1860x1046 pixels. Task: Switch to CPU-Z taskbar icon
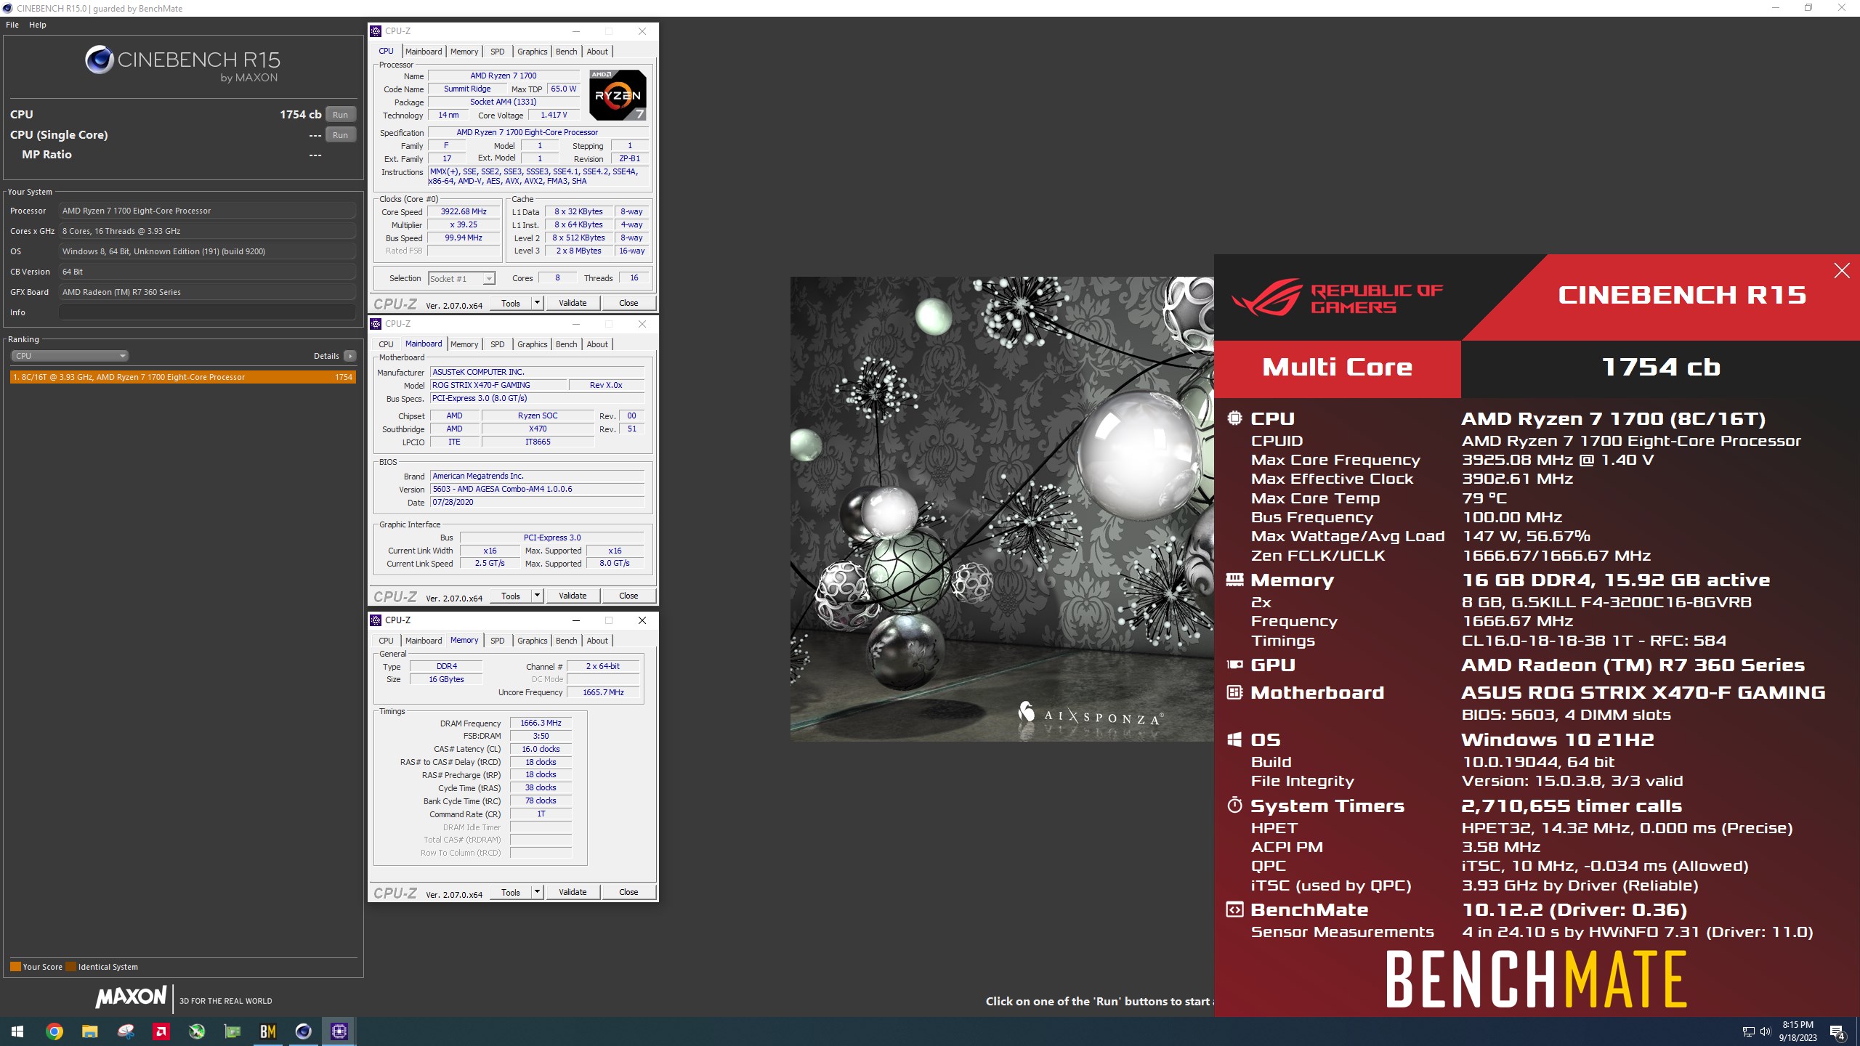[x=339, y=1031]
